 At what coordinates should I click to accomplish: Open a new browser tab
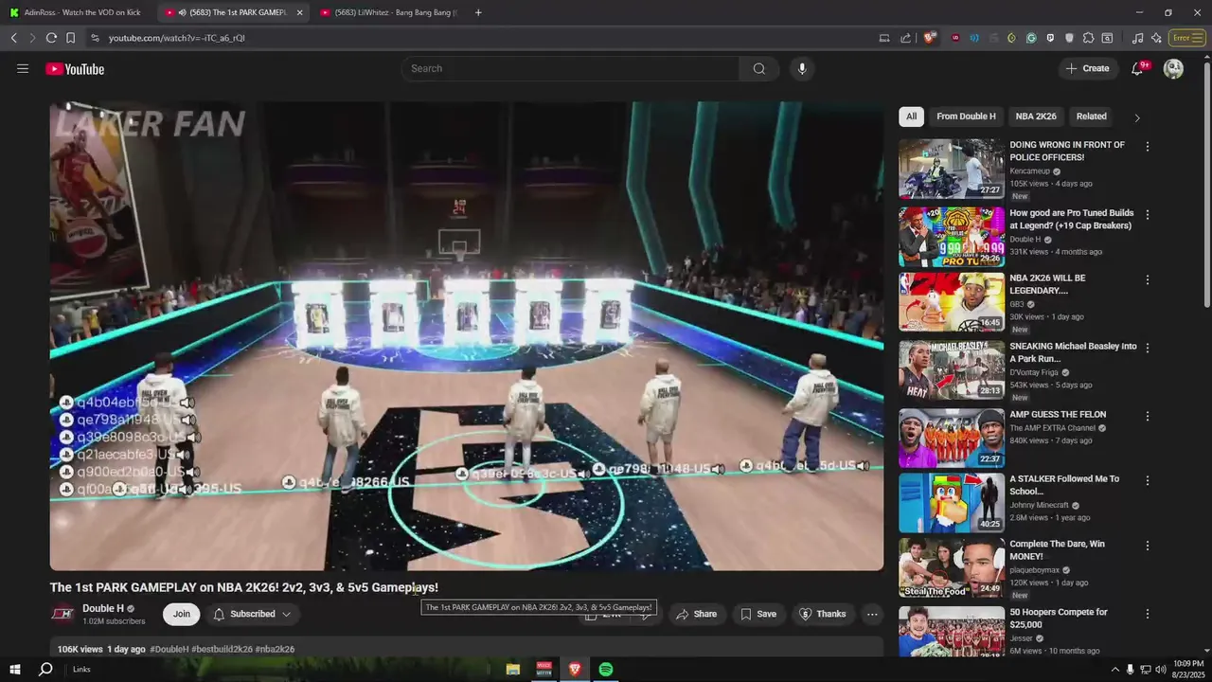[x=478, y=12]
